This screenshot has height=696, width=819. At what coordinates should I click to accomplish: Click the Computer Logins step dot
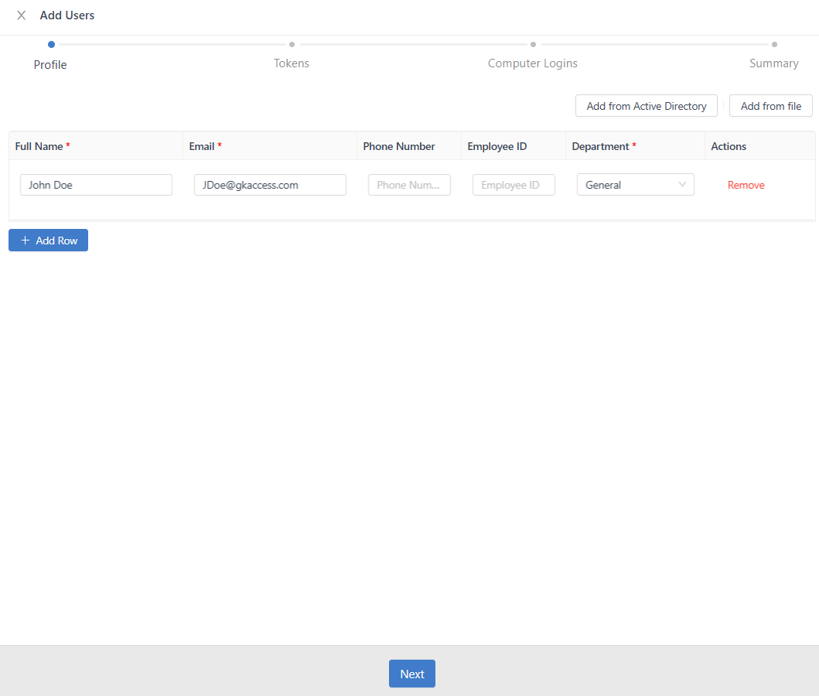(x=533, y=44)
